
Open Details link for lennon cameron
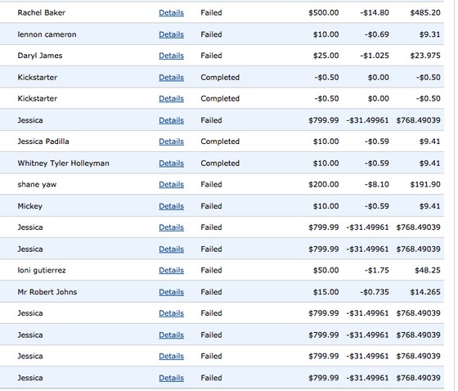click(x=172, y=34)
